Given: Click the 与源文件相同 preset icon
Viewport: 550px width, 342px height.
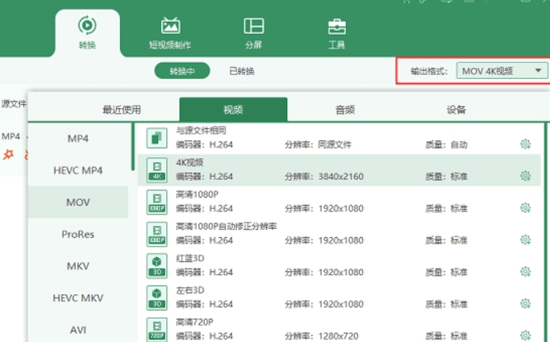Looking at the screenshot, I should tap(156, 138).
